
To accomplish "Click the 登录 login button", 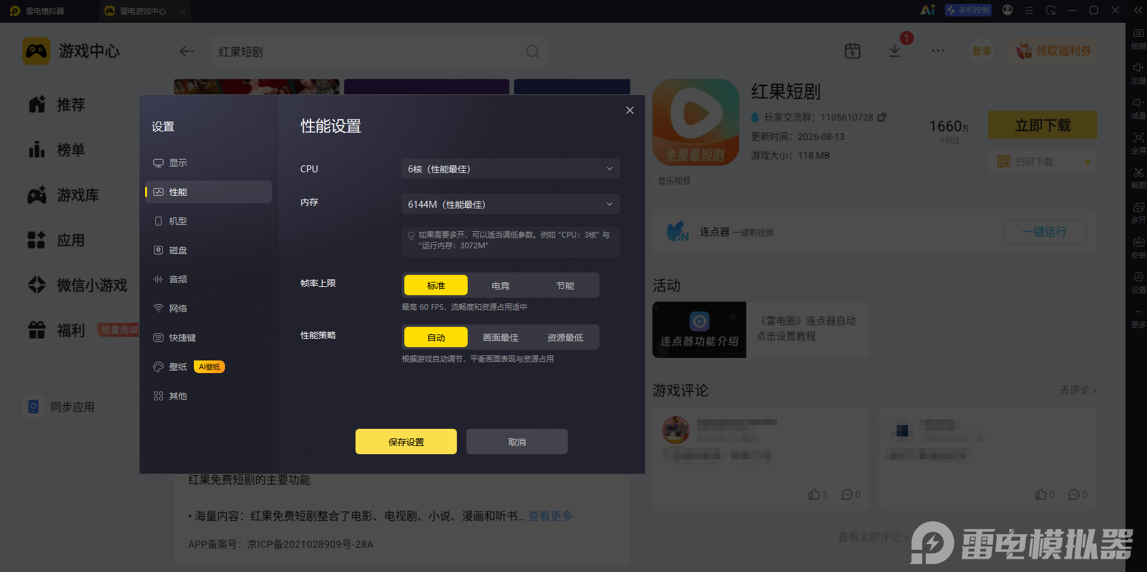I will click(982, 51).
